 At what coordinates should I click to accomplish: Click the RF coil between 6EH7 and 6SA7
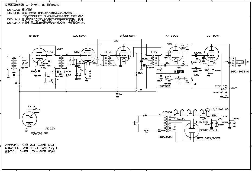point(61,62)
